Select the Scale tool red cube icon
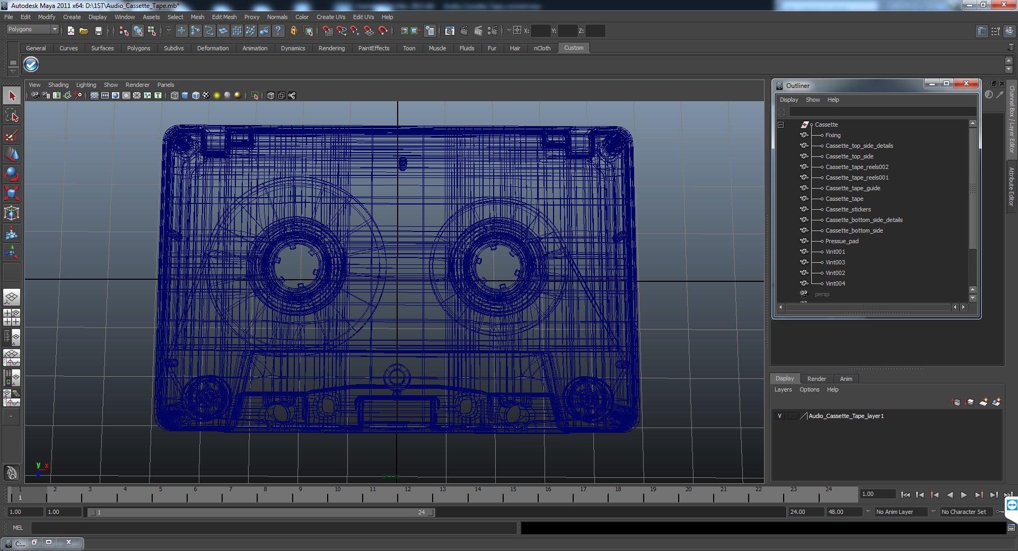This screenshot has height=551, width=1018. (x=12, y=193)
